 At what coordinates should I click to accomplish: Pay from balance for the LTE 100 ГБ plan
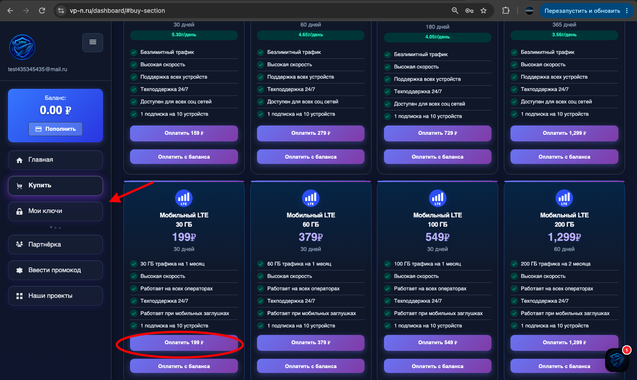(x=437, y=366)
